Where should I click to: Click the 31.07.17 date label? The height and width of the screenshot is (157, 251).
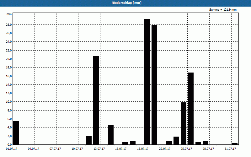(x=230, y=149)
